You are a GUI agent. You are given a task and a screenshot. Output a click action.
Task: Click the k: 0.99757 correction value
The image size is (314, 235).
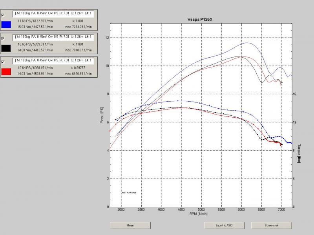tap(78, 68)
